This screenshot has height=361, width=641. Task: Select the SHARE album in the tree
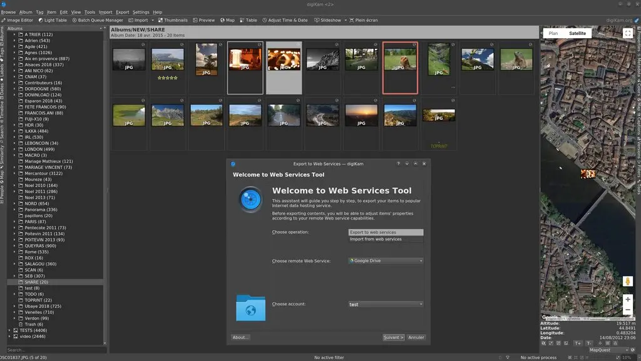coord(36,282)
